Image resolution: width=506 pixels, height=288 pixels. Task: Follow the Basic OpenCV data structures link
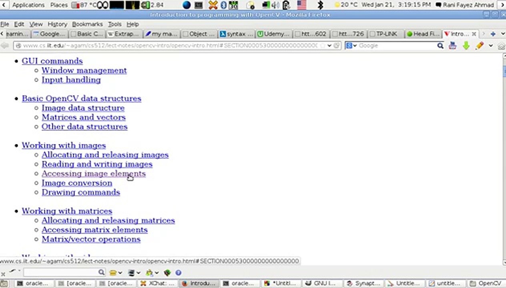pos(81,98)
